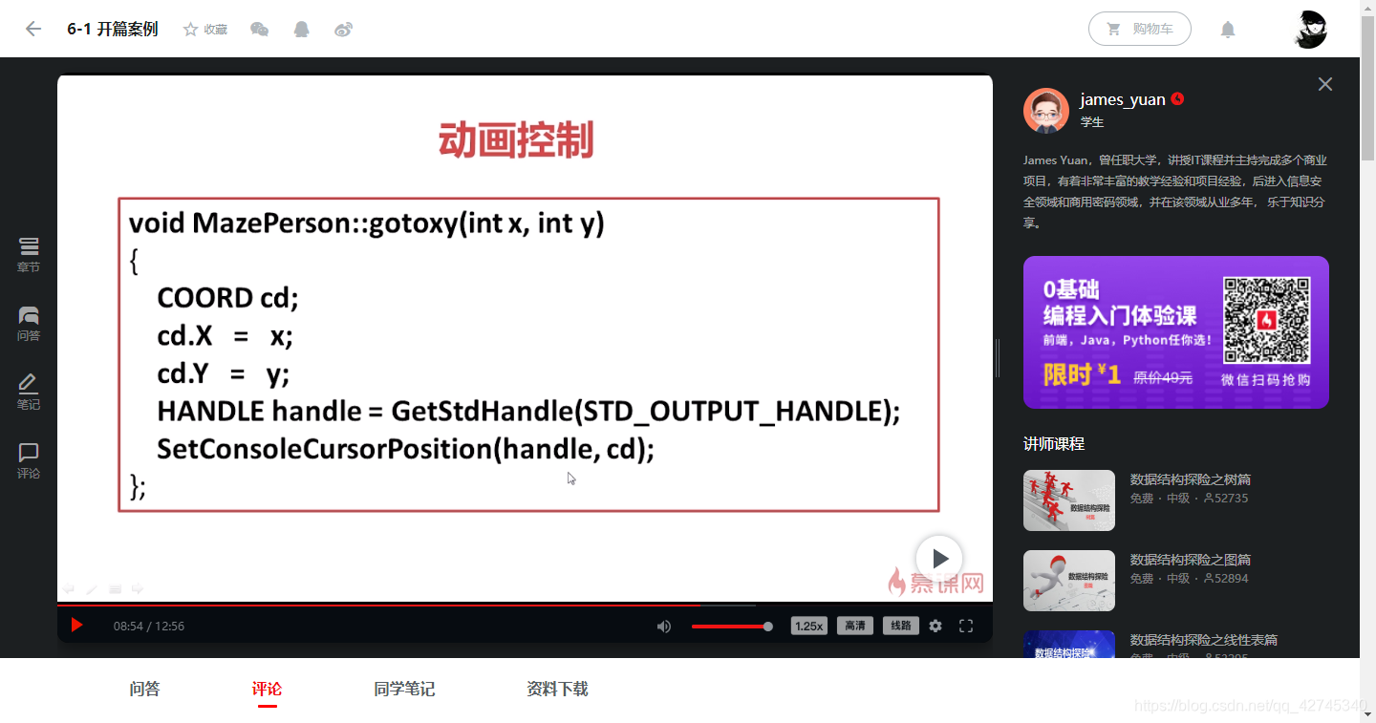Viewport: 1376px width, 723px height.
Task: Enter fullscreen mode
Action: point(966,627)
